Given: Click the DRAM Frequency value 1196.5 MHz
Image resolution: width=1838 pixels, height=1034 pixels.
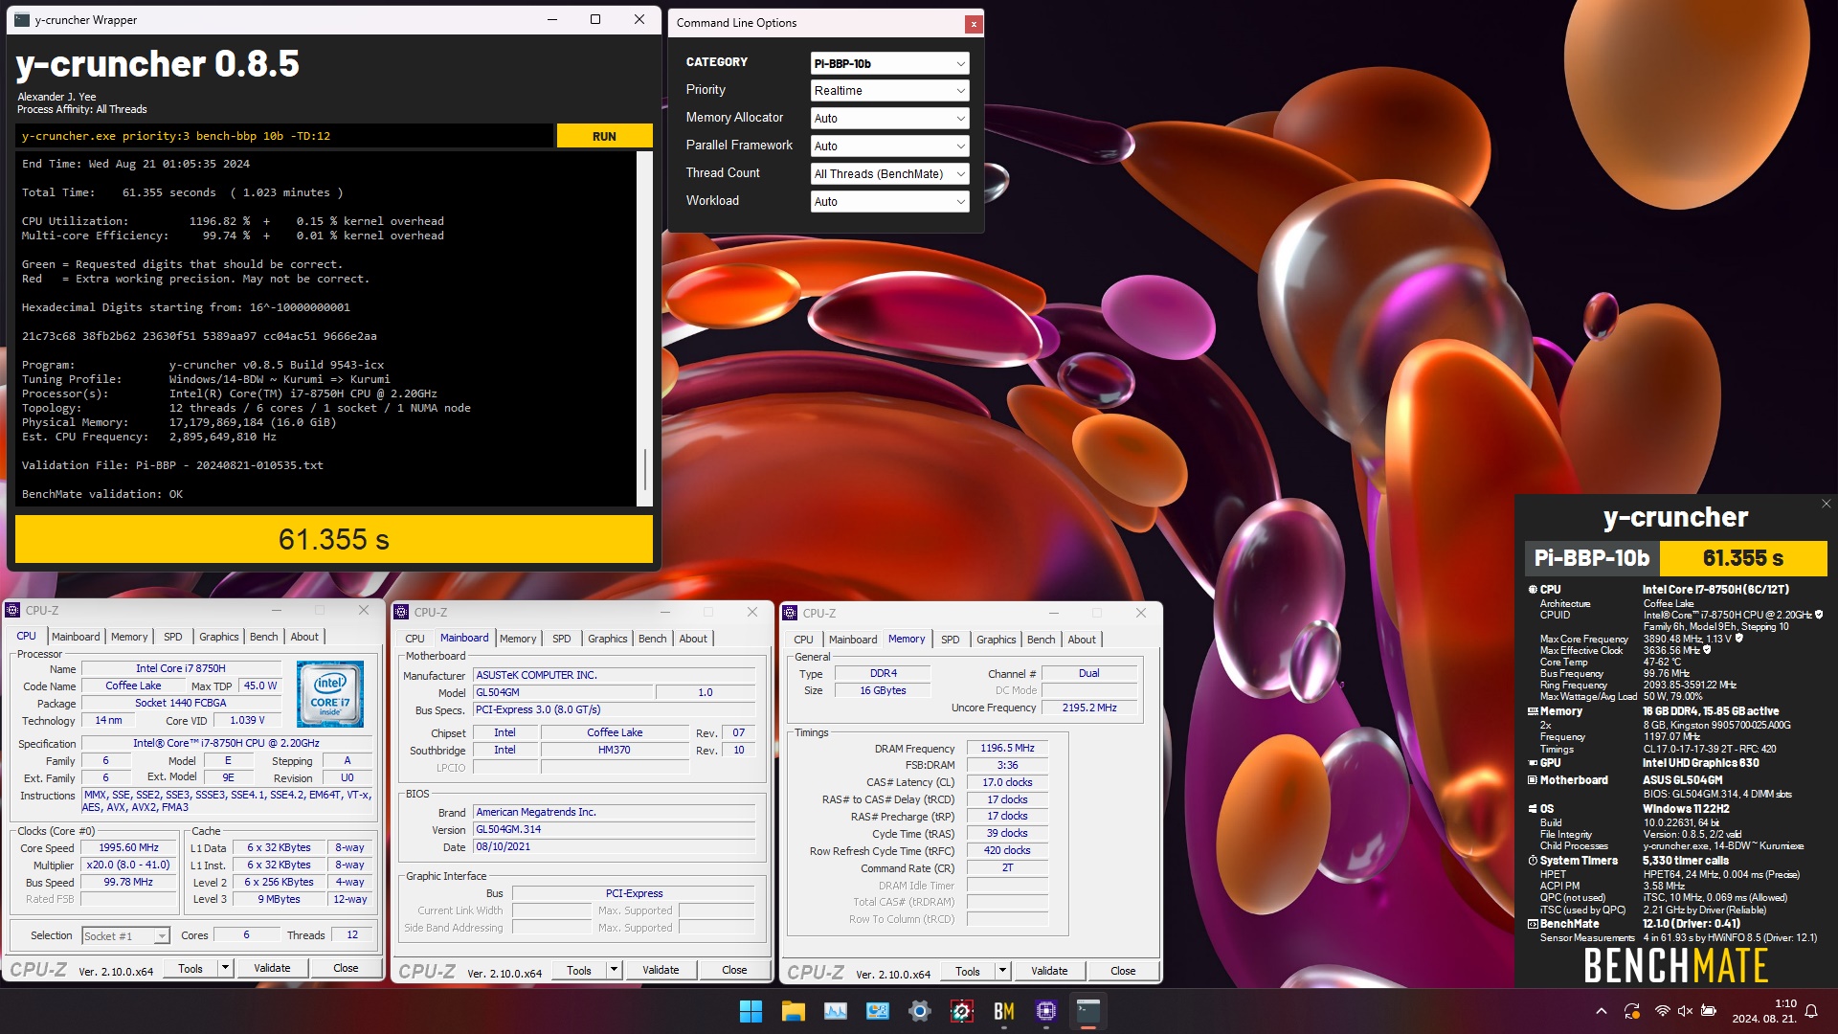Looking at the screenshot, I should (1007, 748).
